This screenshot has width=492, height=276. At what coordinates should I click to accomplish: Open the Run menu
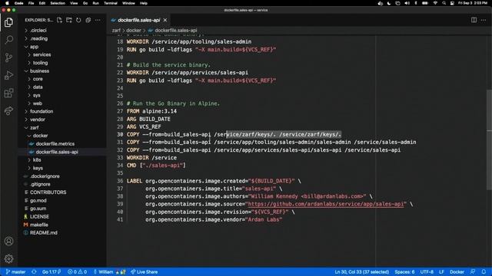[95, 3]
